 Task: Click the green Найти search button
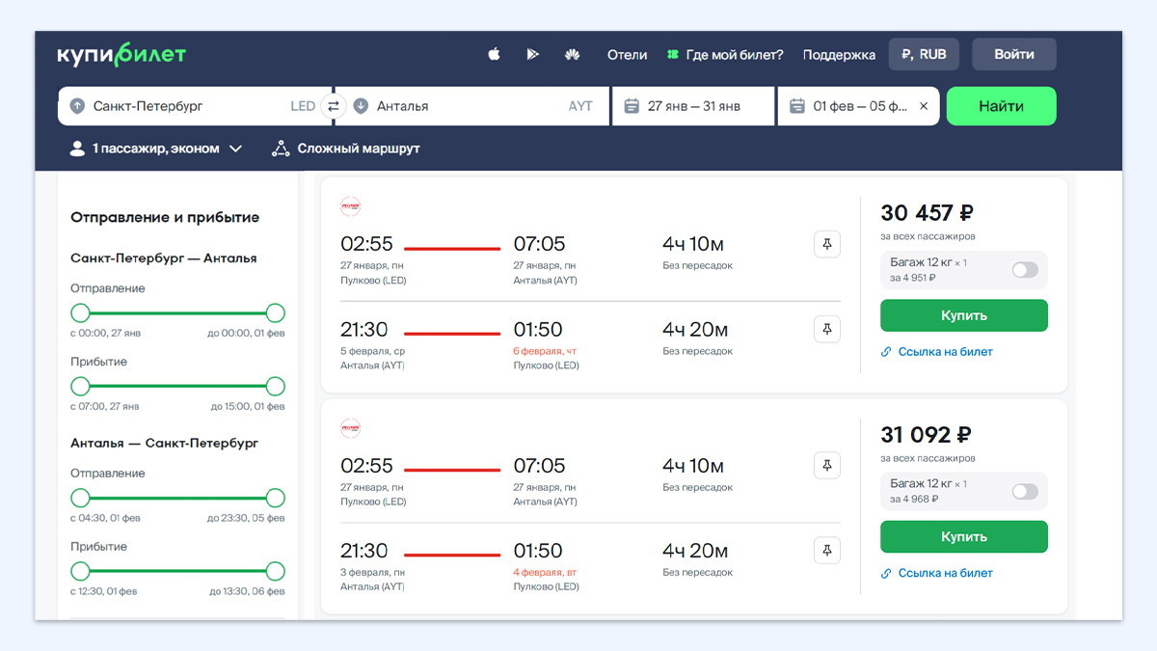(1001, 106)
